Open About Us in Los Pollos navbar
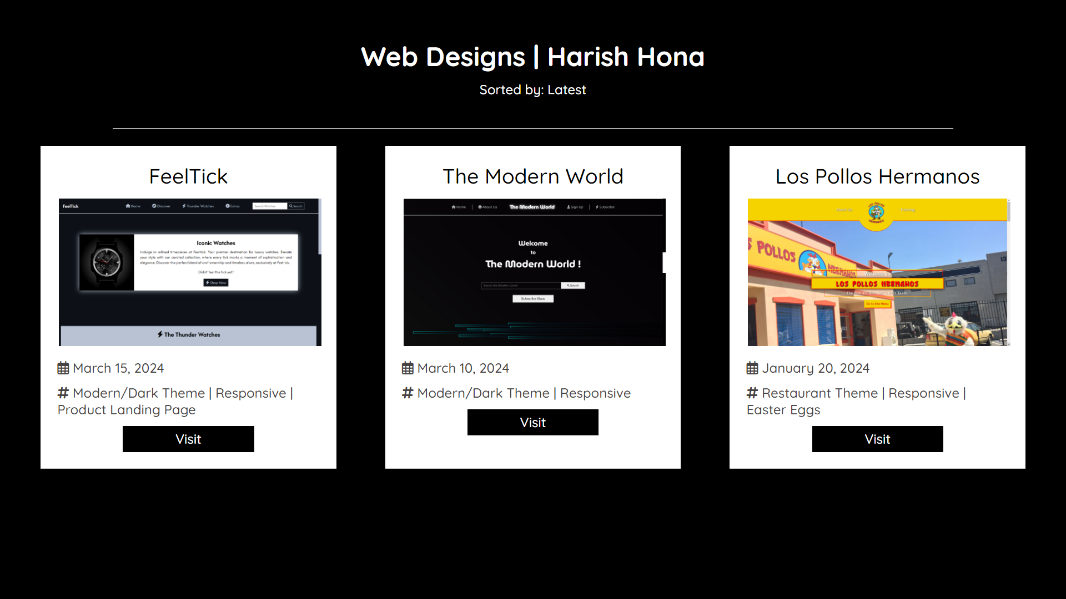The height and width of the screenshot is (599, 1066). [x=844, y=210]
